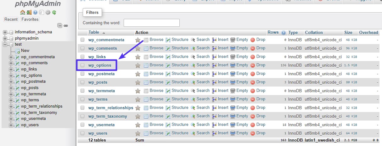
Task: Open the MySQL documentation pages icon
Action: [x=42, y=13]
